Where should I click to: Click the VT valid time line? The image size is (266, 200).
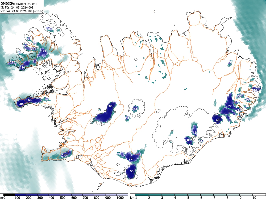(22, 11)
